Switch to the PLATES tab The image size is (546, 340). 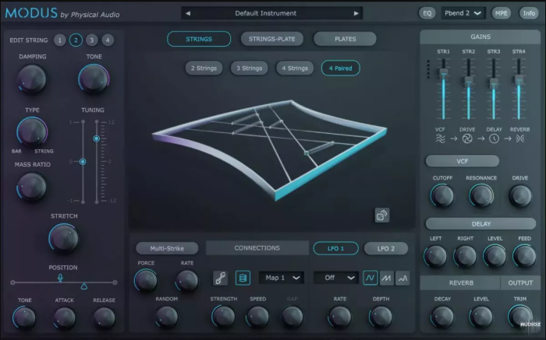click(345, 39)
